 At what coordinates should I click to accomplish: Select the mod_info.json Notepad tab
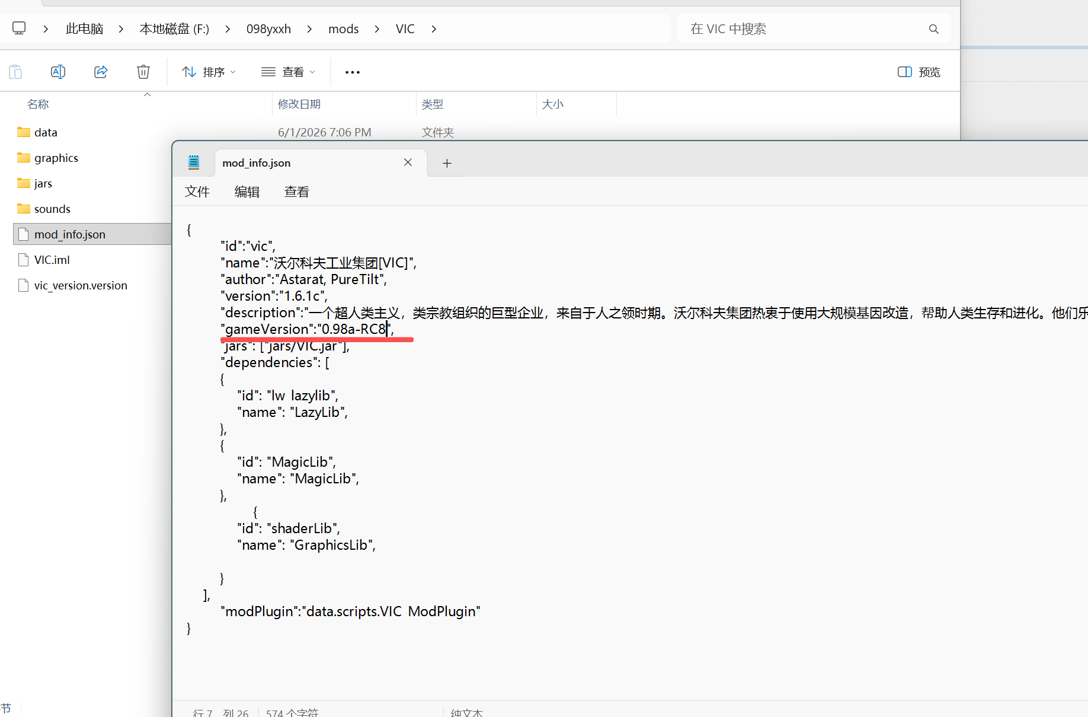click(x=320, y=163)
